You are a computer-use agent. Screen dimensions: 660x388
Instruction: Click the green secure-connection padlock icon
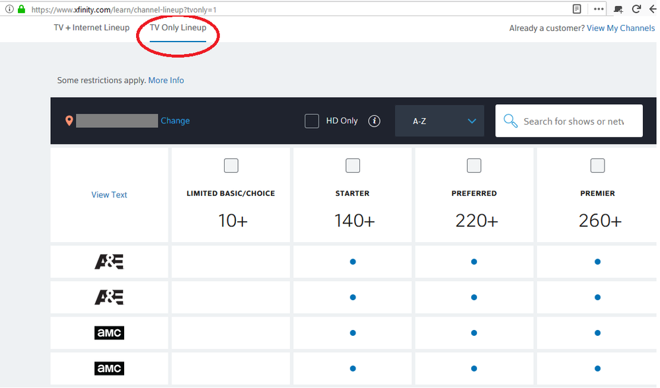[21, 9]
